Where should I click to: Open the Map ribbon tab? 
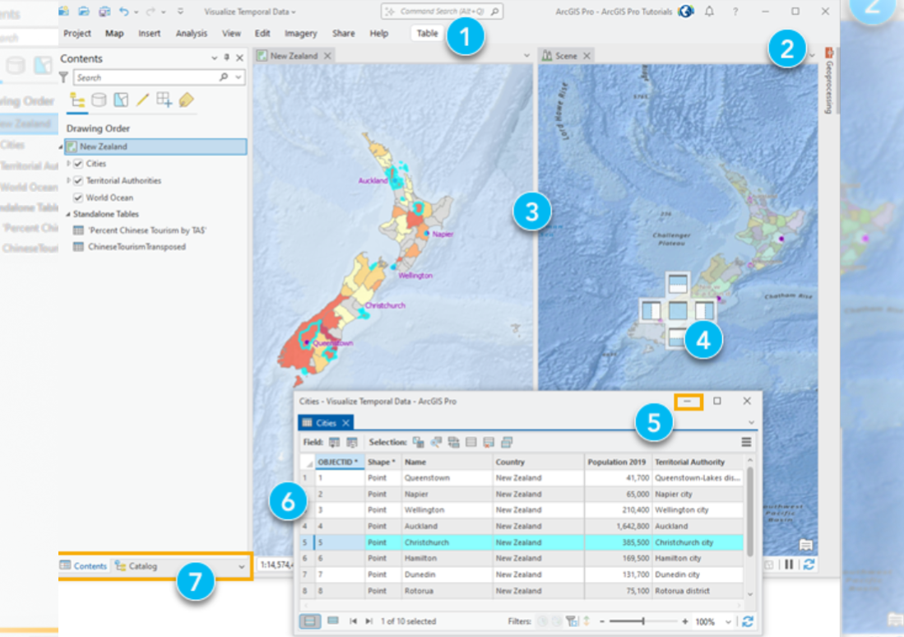pos(114,34)
